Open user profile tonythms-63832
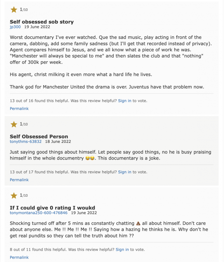This screenshot has width=224, height=262. [x=26, y=141]
